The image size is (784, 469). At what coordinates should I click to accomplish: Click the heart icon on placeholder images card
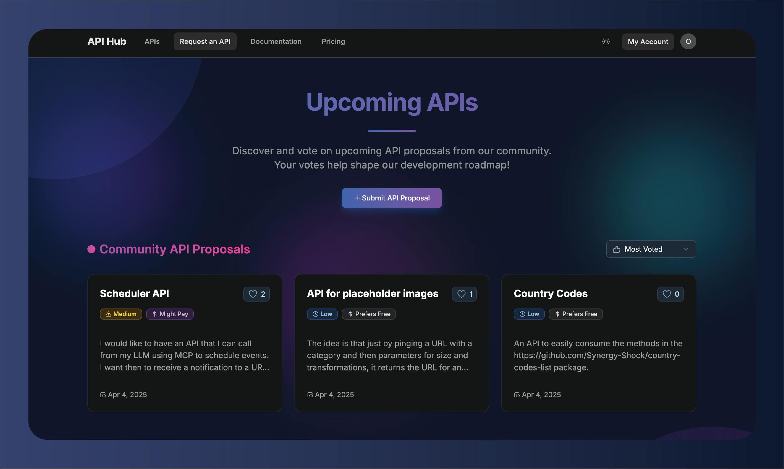pos(461,294)
